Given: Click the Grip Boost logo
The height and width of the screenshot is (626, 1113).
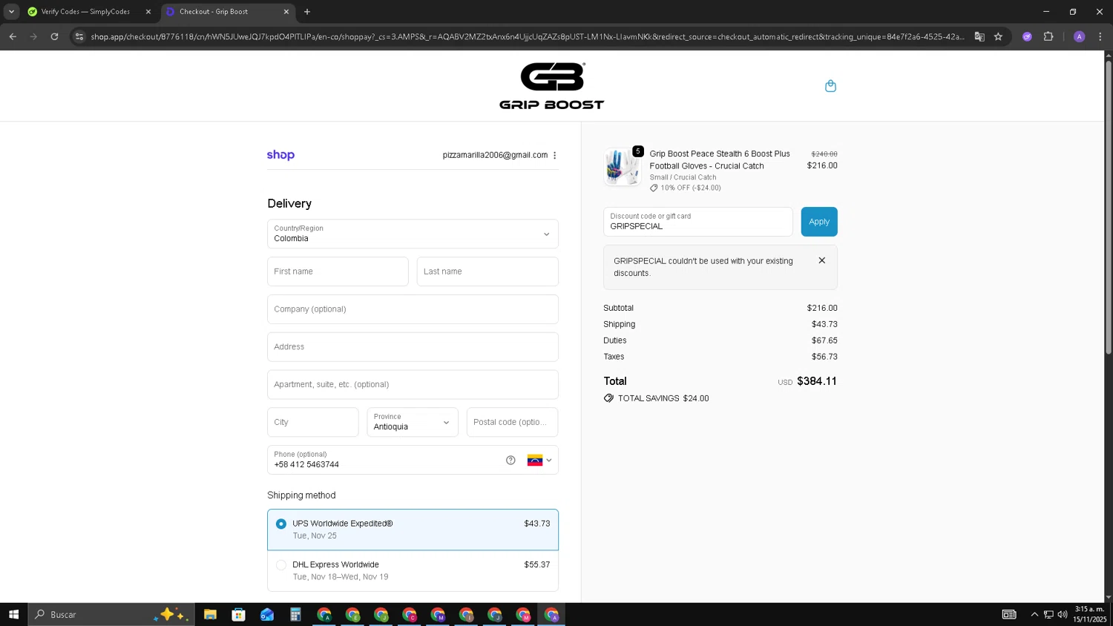Looking at the screenshot, I should tap(552, 86).
